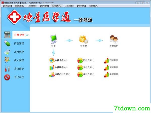The width and height of the screenshot is (151, 113).
Task: Click the 收费 label
Action: point(53,46)
